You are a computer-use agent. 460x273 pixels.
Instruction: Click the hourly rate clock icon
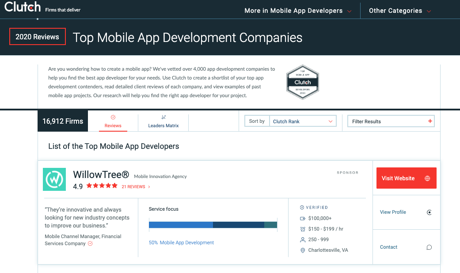303,229
